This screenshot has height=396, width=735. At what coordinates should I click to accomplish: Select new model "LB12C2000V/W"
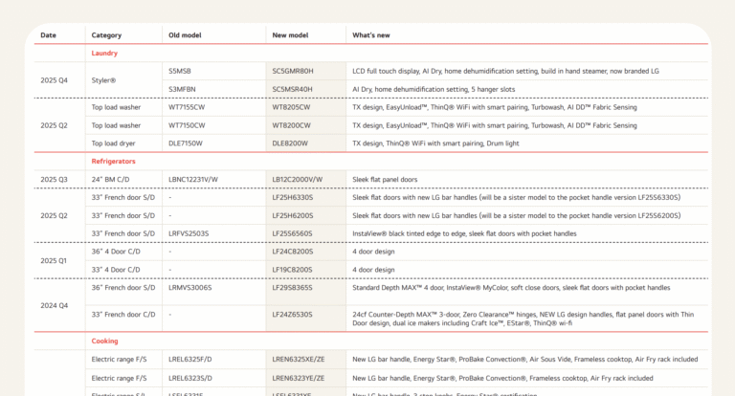(x=298, y=180)
